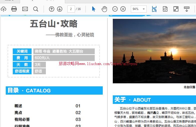
Task: Click the upload to cloud icon
Action: click(3, 9)
